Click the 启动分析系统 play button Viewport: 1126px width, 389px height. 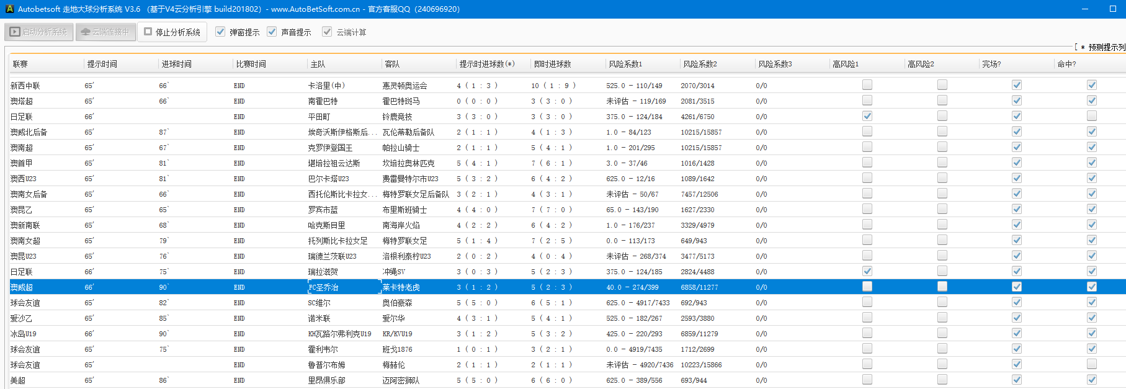click(39, 32)
